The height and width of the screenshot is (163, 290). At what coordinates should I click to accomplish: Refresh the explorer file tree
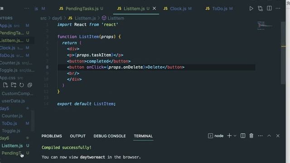[x=22, y=85]
